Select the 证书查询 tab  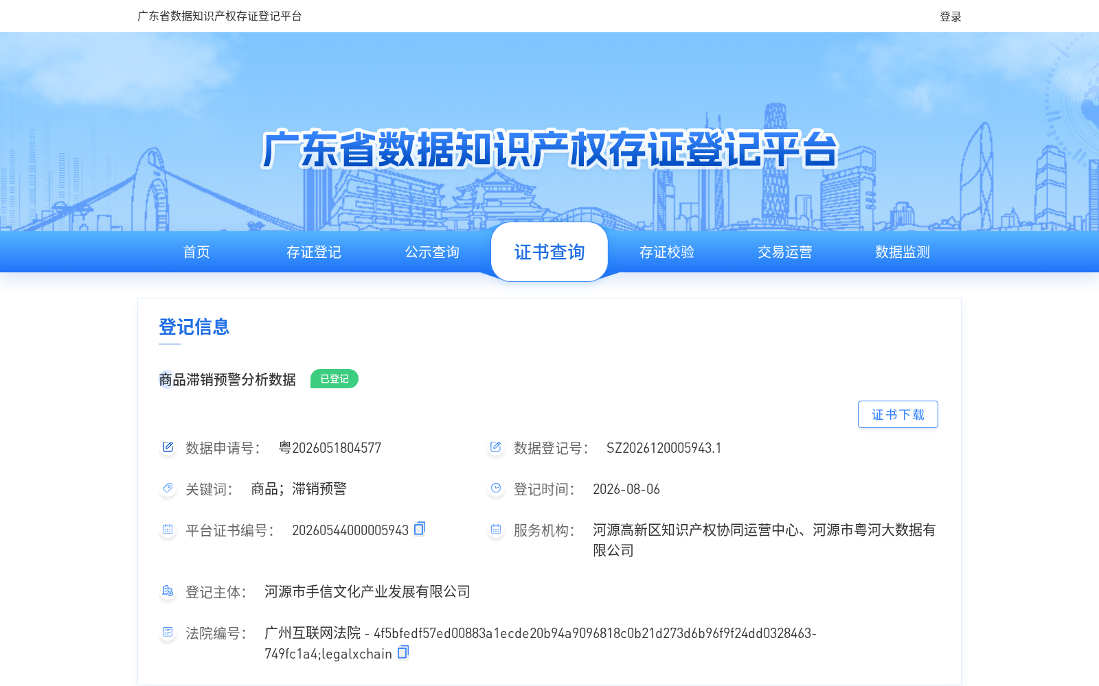click(x=549, y=252)
